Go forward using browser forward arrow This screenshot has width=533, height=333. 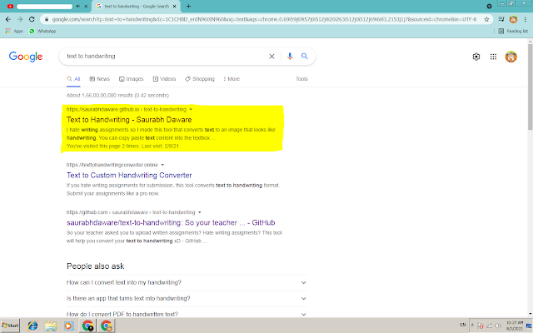tap(20, 19)
